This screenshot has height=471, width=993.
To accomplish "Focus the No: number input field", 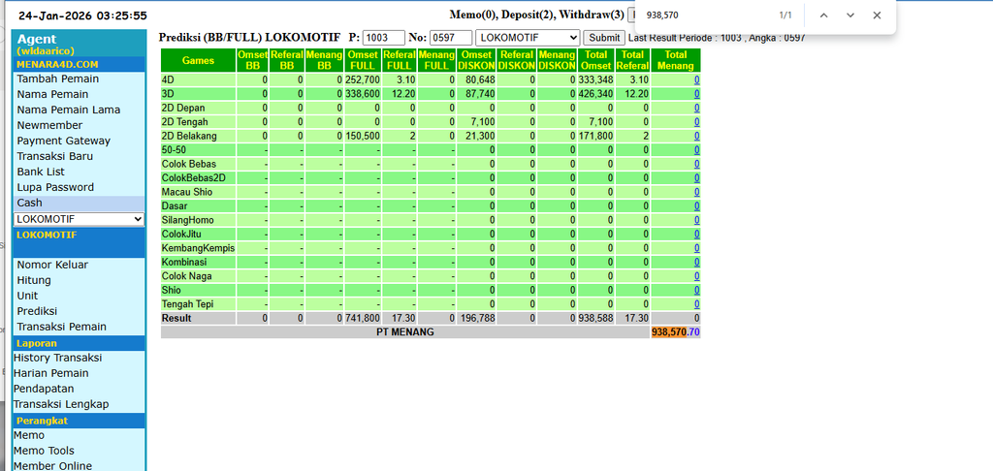I will point(451,38).
